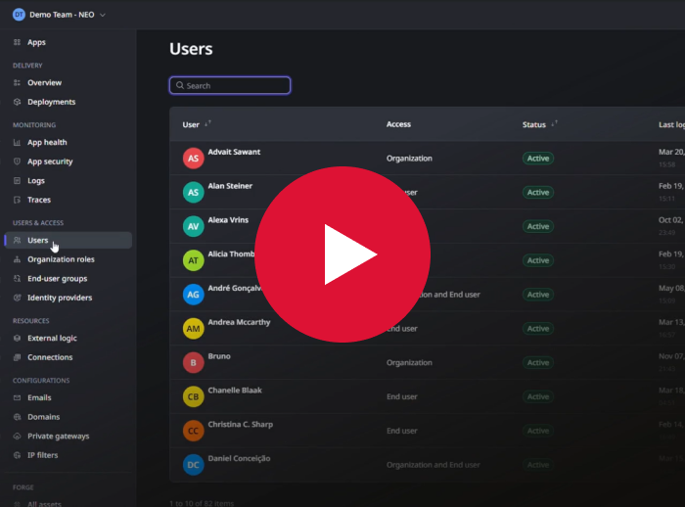Click Chanelle Blaak's CB avatar

click(193, 396)
